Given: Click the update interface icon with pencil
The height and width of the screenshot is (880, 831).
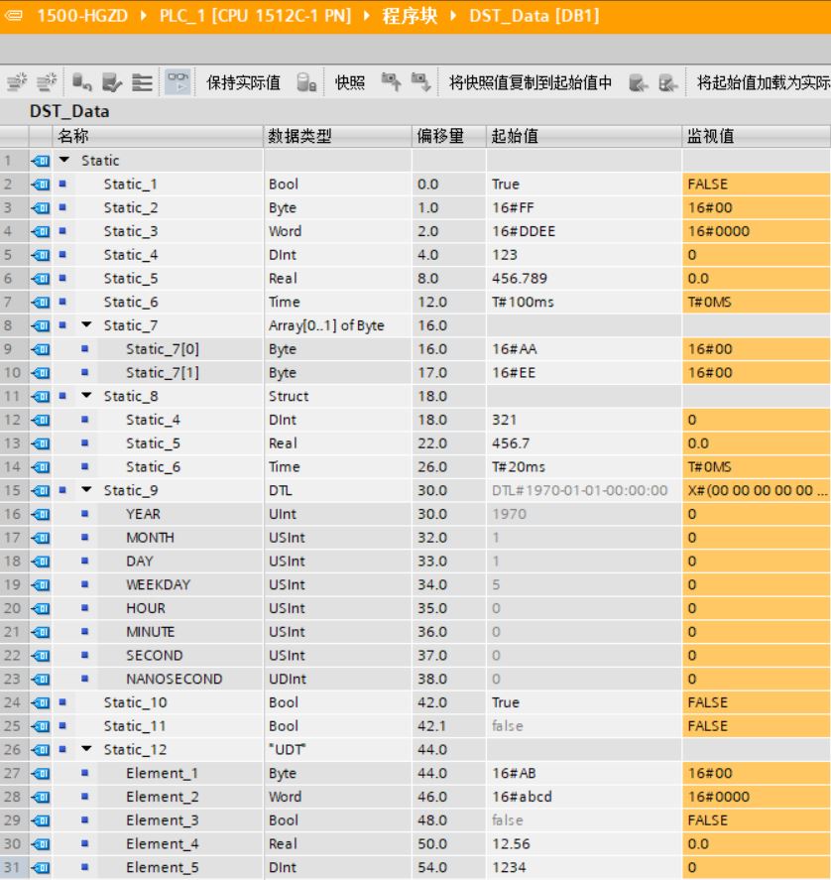Looking at the screenshot, I should tap(112, 82).
